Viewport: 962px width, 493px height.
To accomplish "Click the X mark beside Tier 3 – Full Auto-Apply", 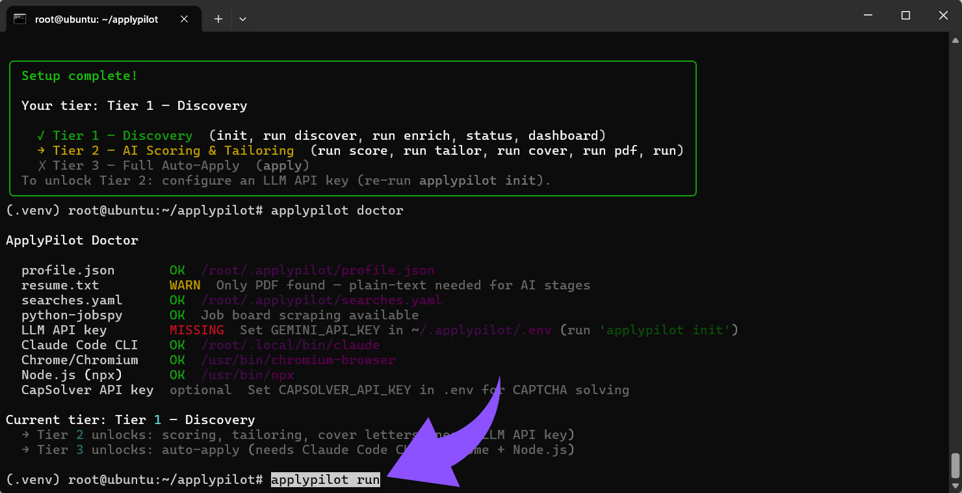I will coord(41,165).
